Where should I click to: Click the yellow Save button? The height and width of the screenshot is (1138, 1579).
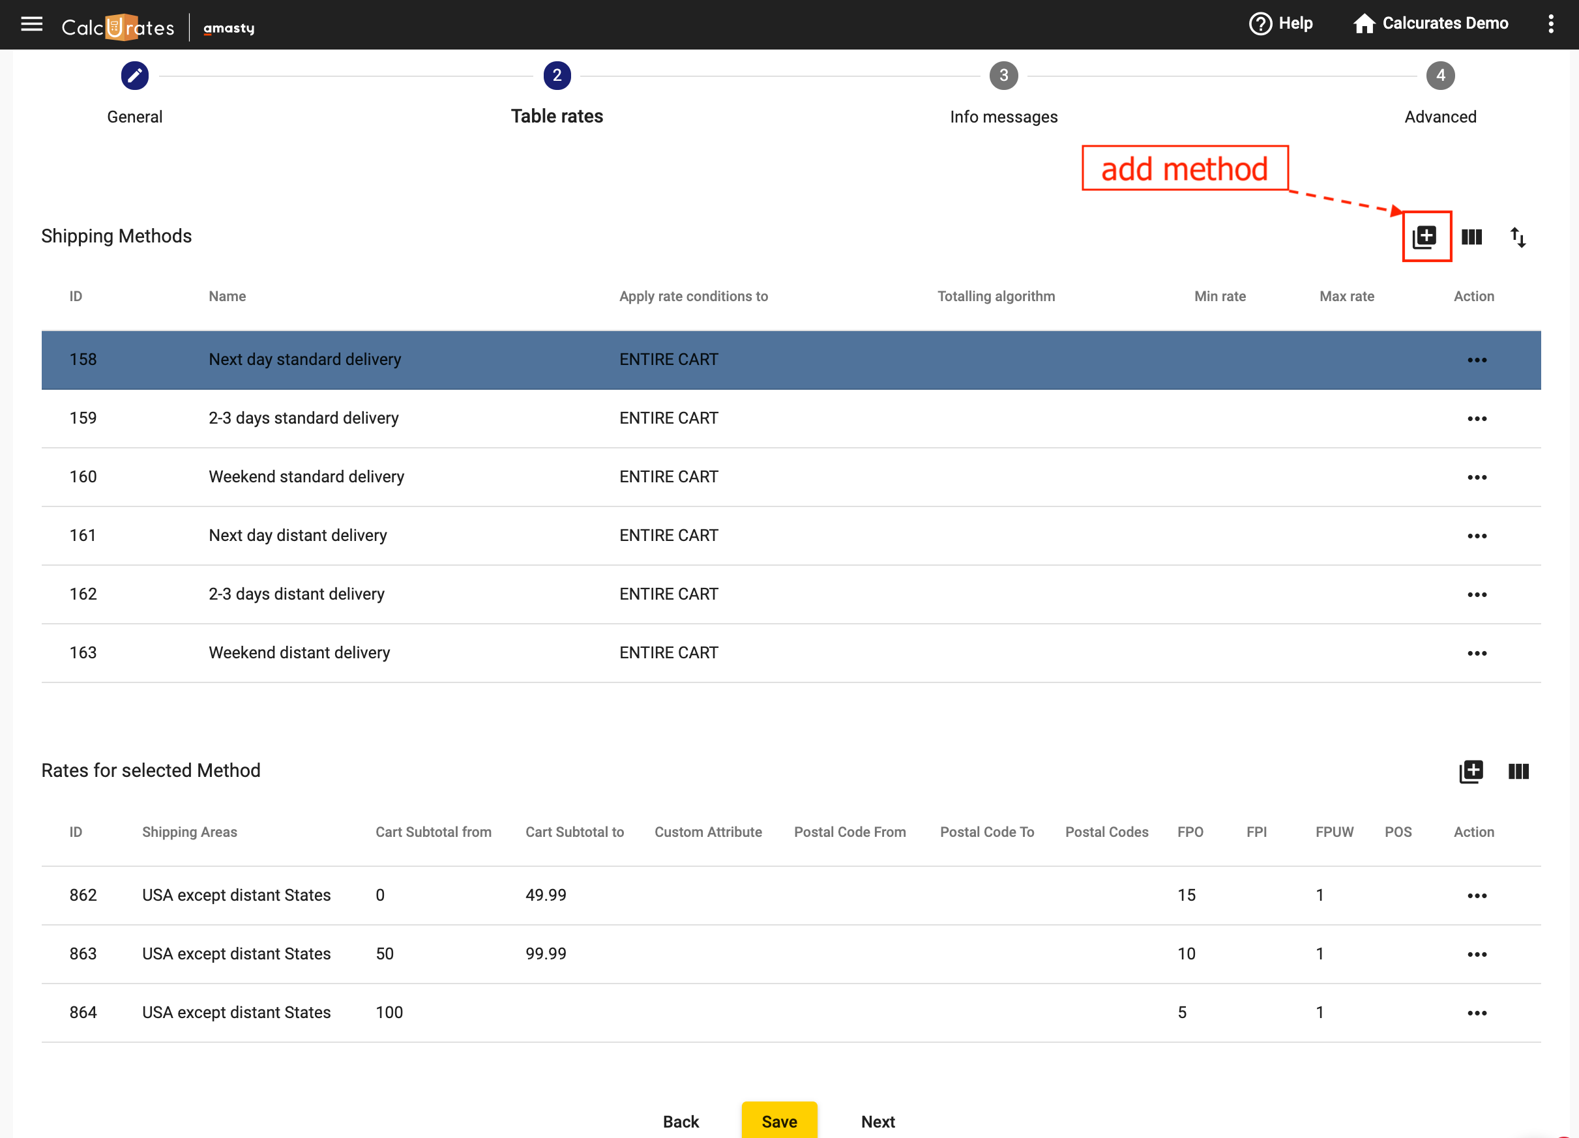tap(779, 1120)
